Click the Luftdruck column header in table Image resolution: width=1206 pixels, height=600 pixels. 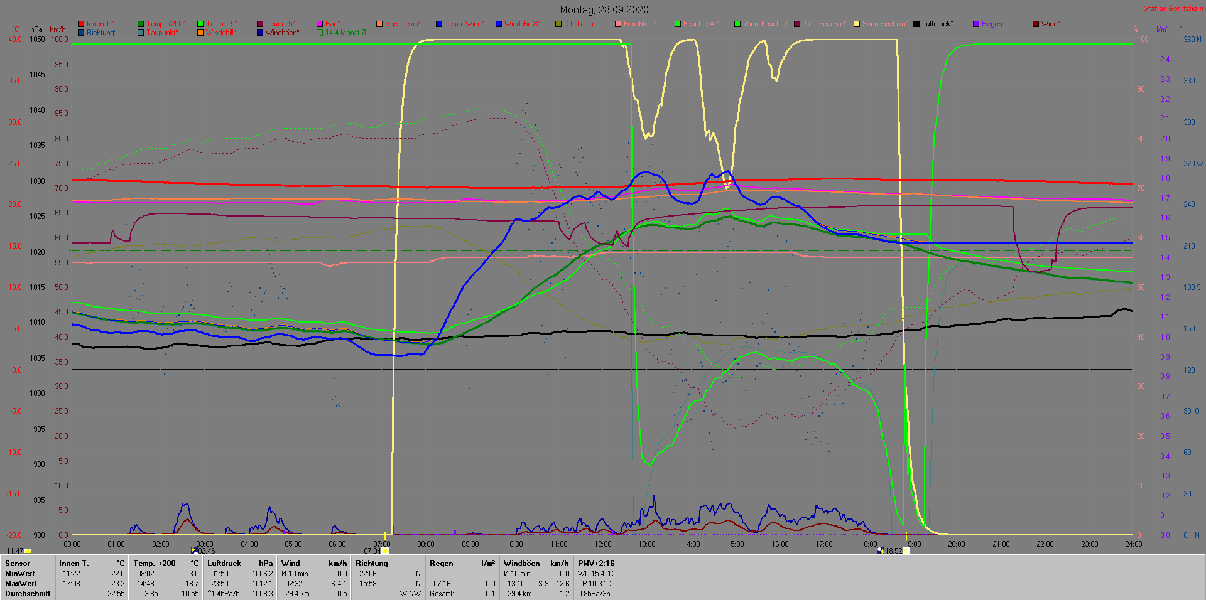(224, 564)
